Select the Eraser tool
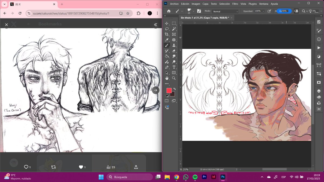Screen dimensions: 324x182 [174, 51]
